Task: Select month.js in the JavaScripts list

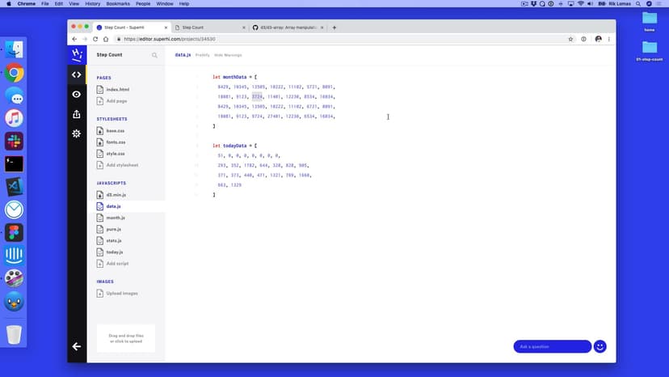Action: pos(116,218)
